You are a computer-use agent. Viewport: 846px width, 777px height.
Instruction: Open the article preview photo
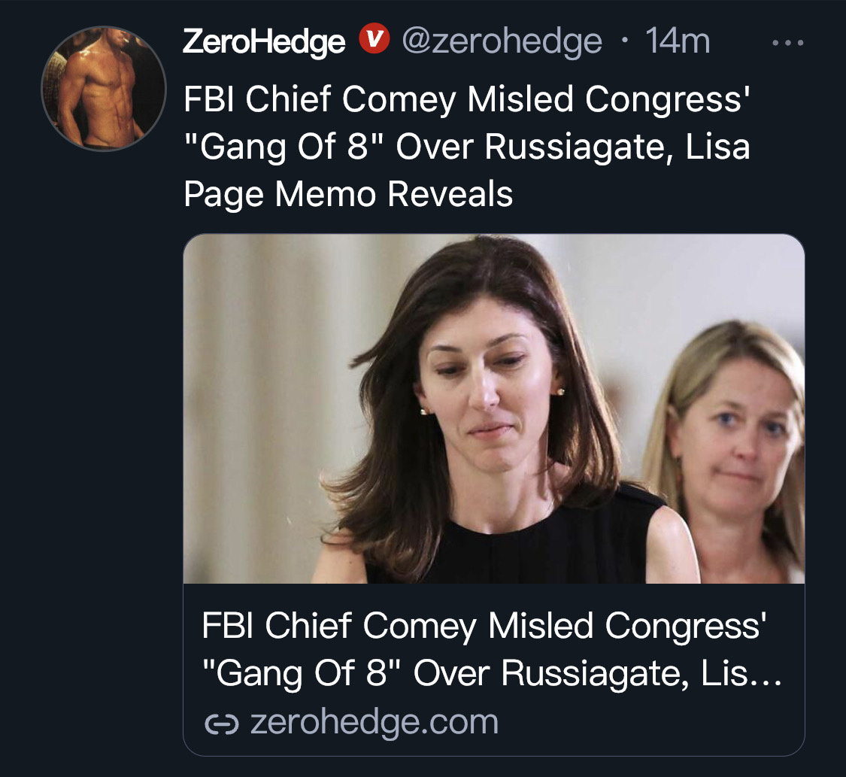pos(493,408)
